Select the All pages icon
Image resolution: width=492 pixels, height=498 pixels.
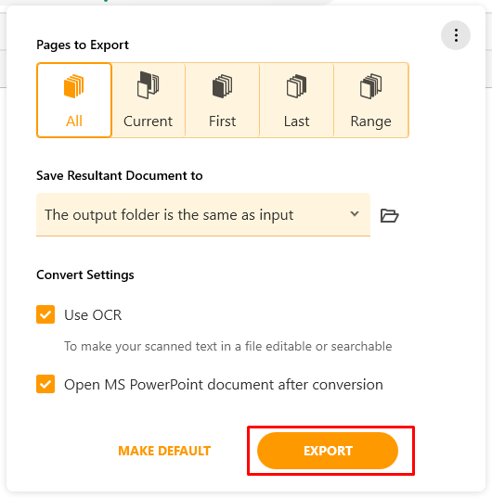click(x=73, y=86)
